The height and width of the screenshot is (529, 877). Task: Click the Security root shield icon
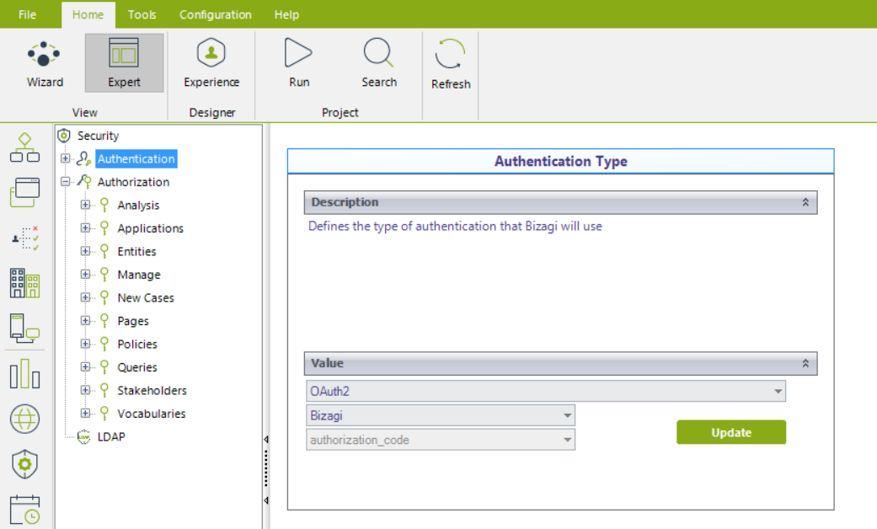pyautogui.click(x=64, y=136)
